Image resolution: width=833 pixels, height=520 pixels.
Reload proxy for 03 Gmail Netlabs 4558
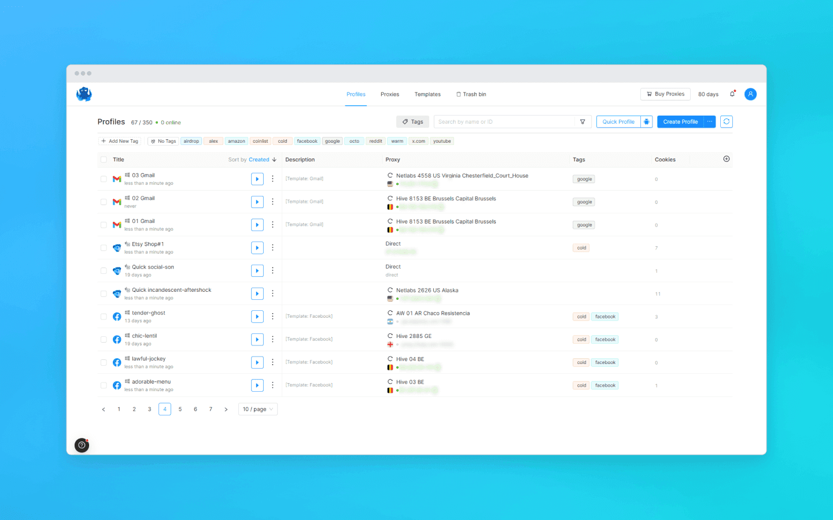click(x=390, y=175)
